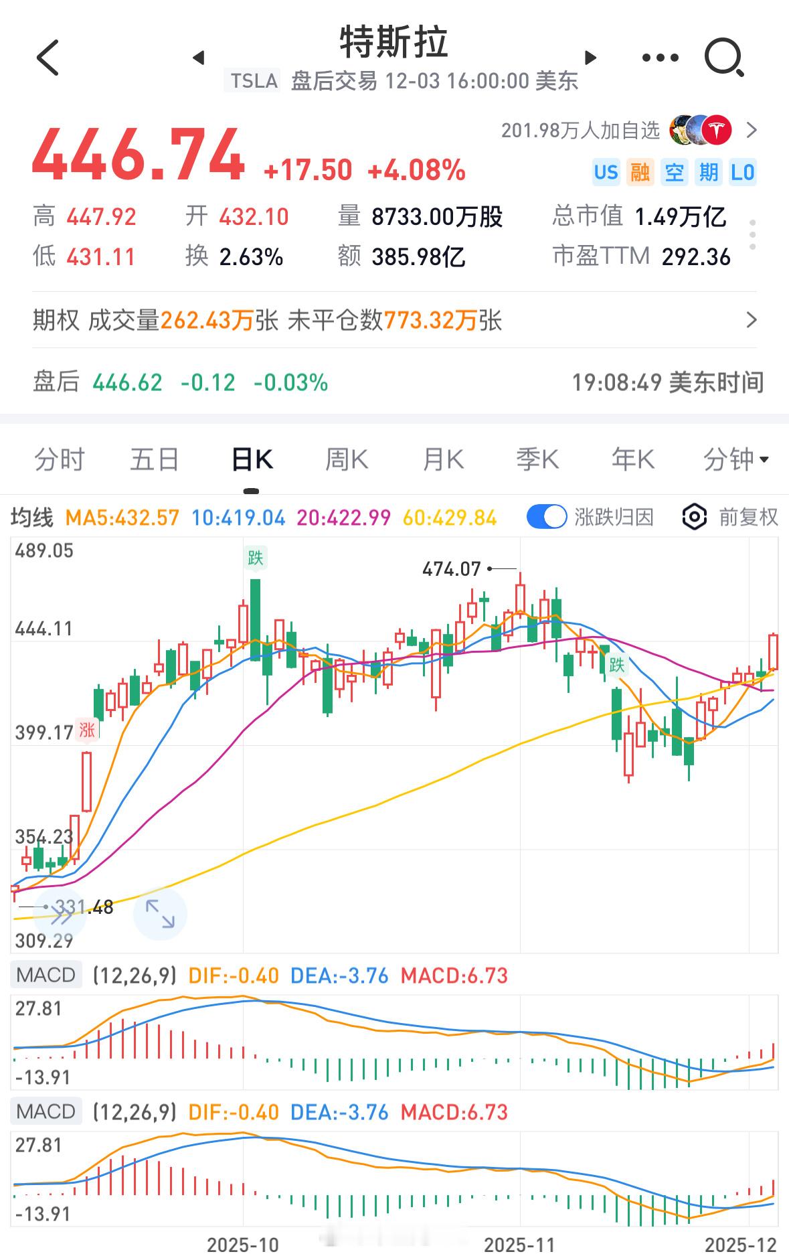The image size is (789, 1254).
Task: Open options details via the chevron on 期权 row
Action: point(752,320)
